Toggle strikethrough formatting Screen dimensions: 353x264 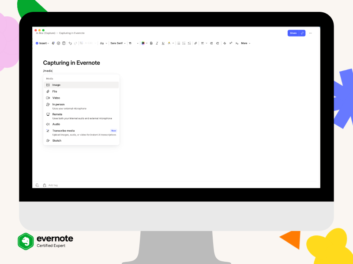(225, 43)
